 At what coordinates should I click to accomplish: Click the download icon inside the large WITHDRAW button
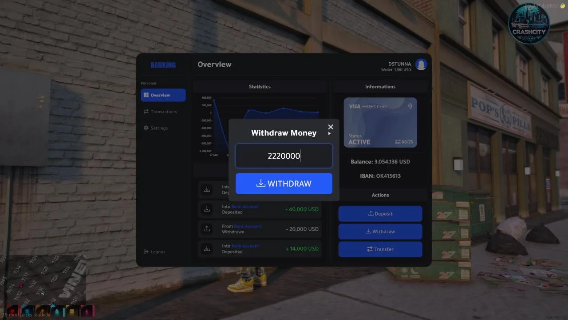pos(261,183)
